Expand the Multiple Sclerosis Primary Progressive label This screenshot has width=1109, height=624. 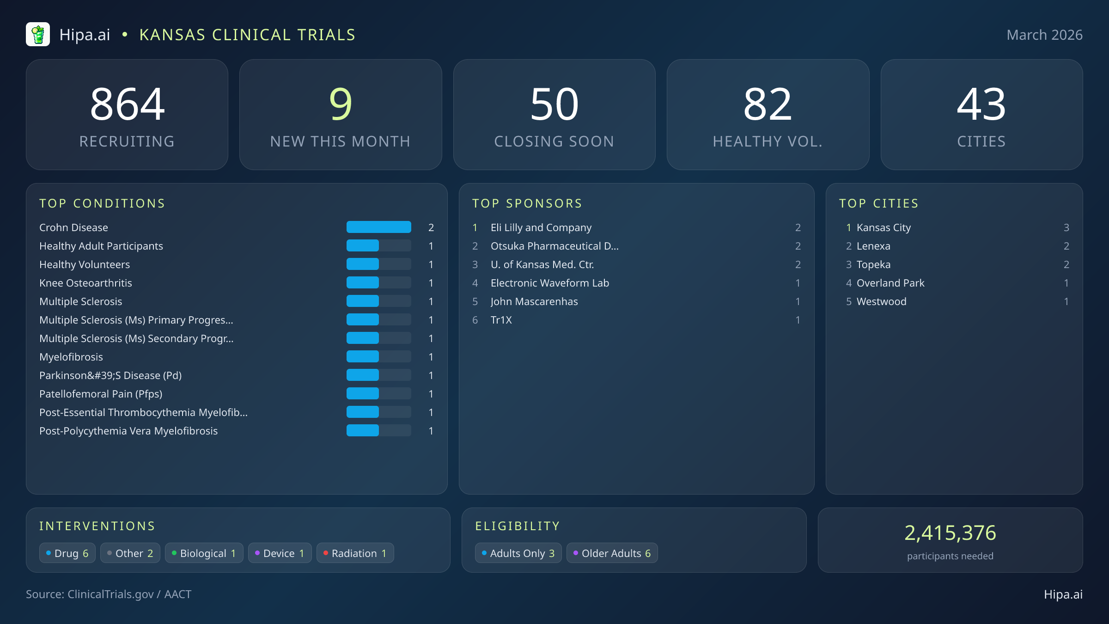[x=136, y=320]
